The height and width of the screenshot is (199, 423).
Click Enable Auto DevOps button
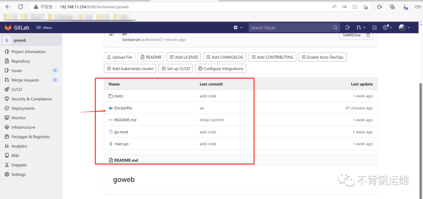pos(322,57)
